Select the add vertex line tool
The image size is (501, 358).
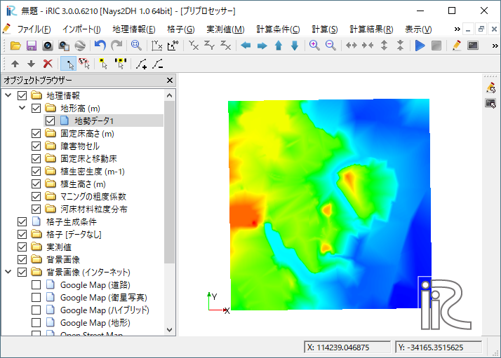(141, 64)
